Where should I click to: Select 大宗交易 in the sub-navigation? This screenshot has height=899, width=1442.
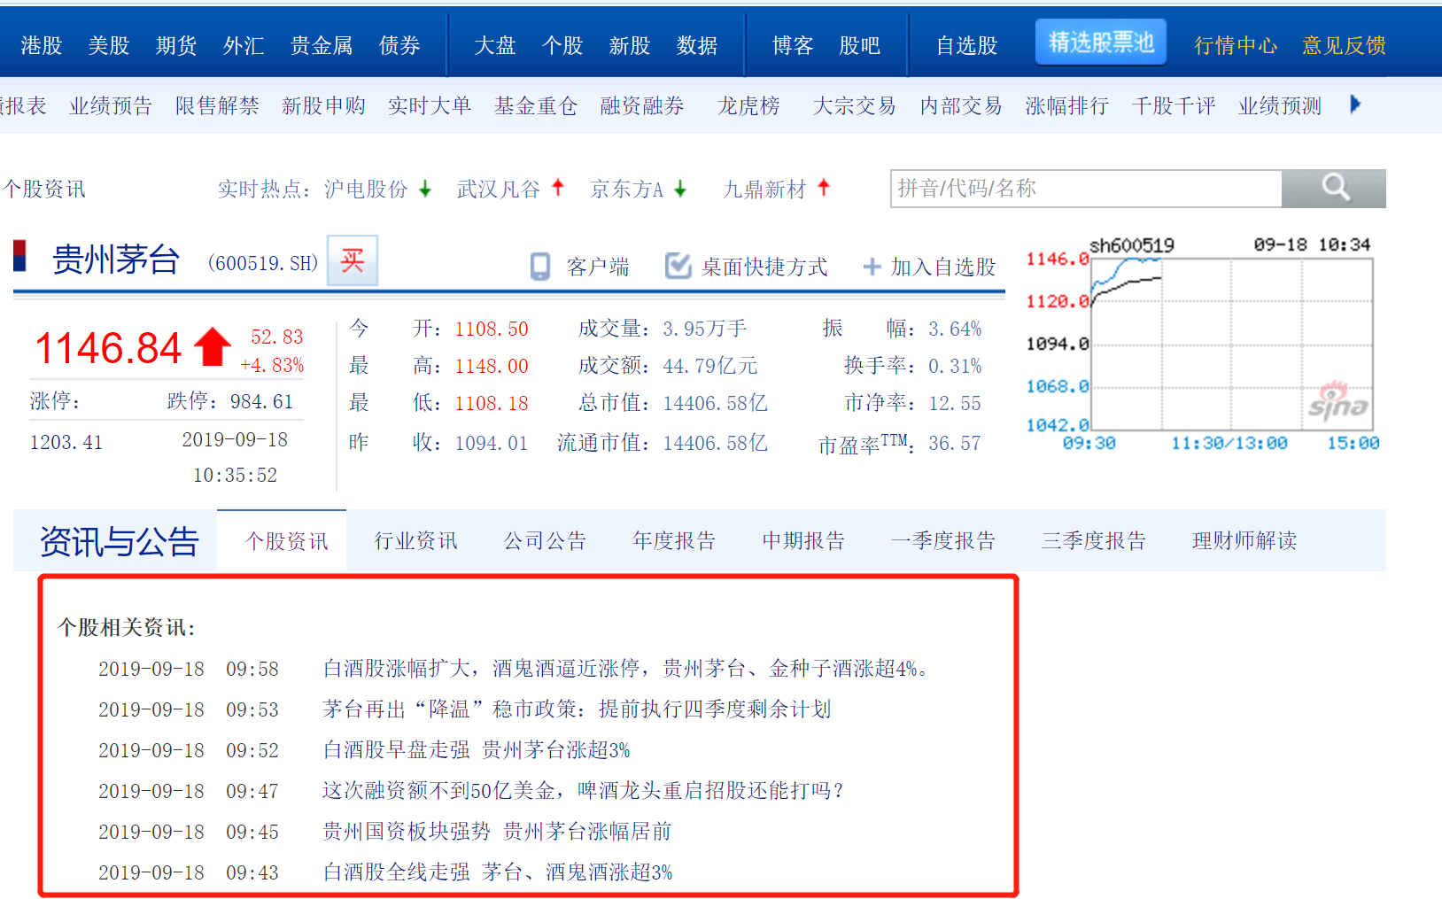tap(855, 106)
